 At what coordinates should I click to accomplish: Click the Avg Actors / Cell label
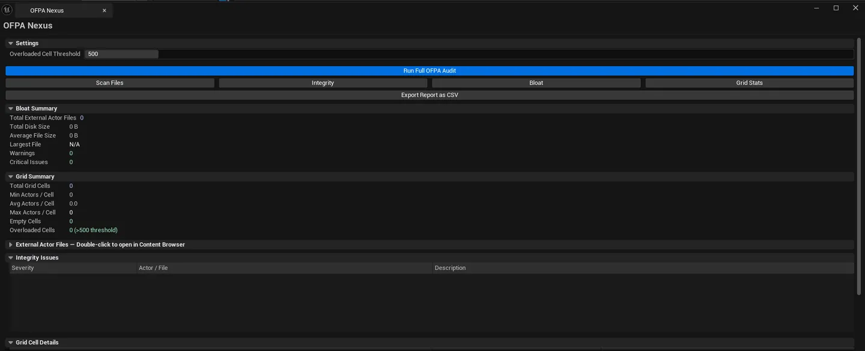32,204
